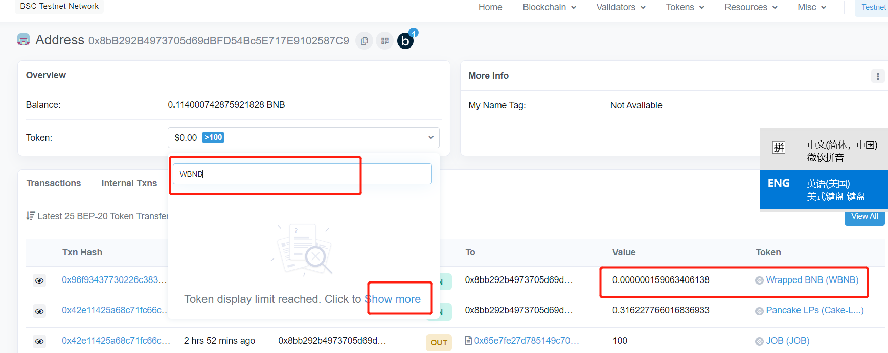Click contract document icon before 0x65e7fe27d785149c70
The height and width of the screenshot is (353, 888).
(468, 340)
